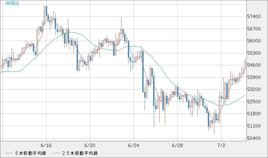
Task: Click the 57400 price axis label
Action: pos(254,16)
